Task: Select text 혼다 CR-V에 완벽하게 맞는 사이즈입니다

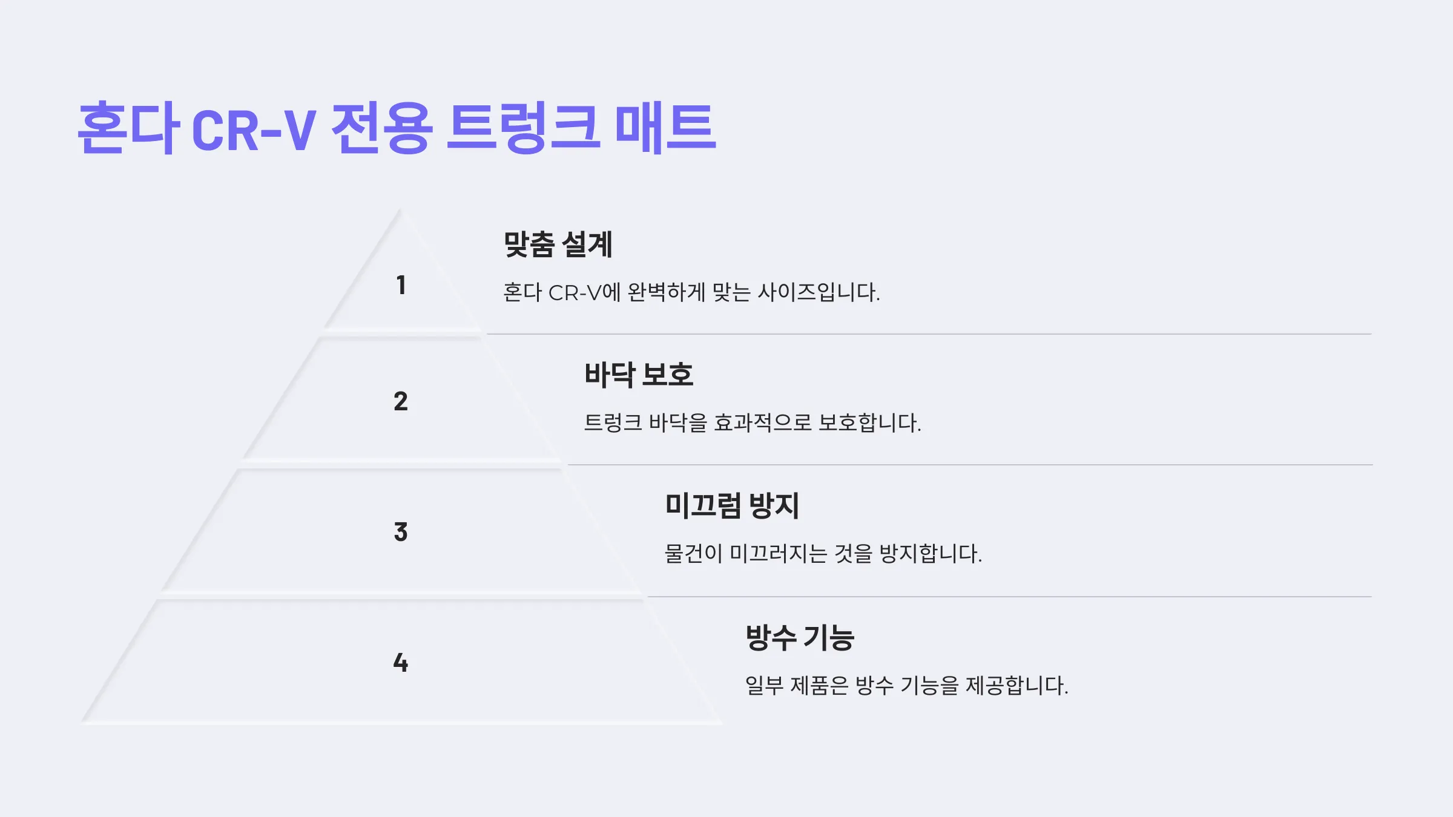Action: click(x=691, y=292)
